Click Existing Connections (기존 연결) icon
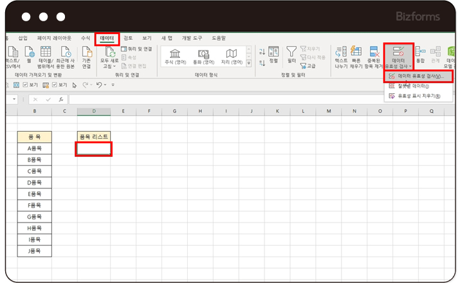Viewport: 460px width, 283px height. (x=86, y=57)
